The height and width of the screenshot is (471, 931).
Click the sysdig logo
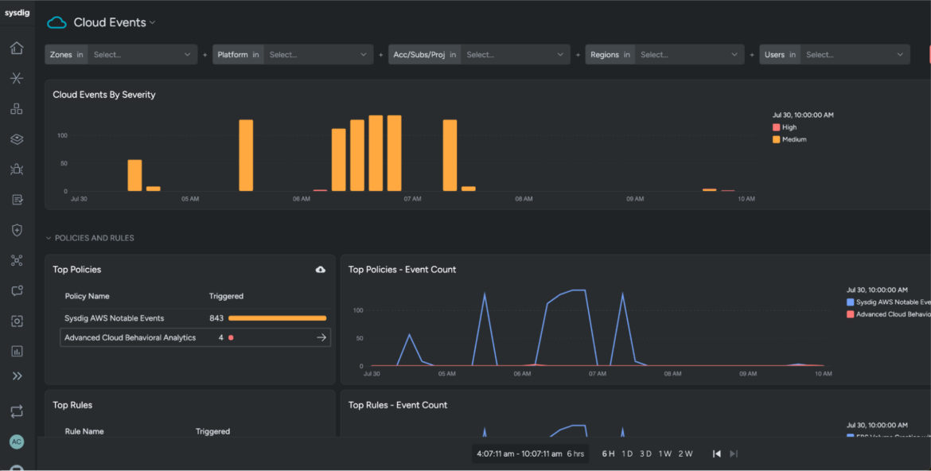coord(17,13)
